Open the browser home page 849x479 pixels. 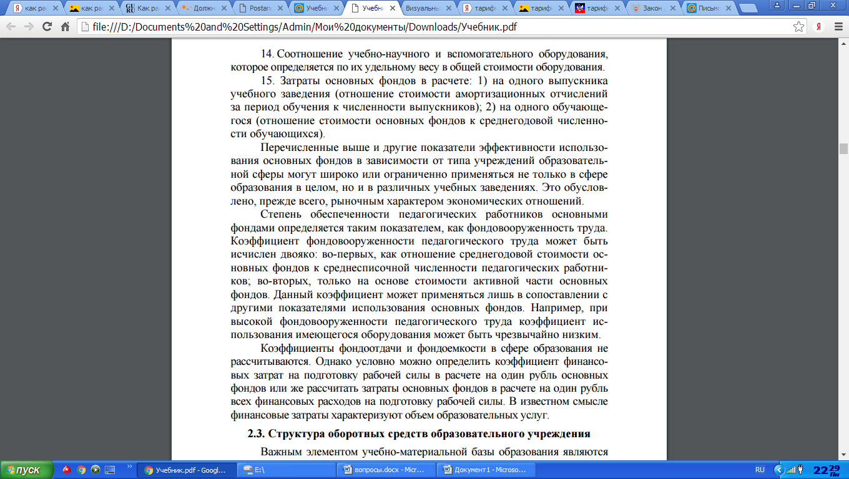pyautogui.click(x=65, y=27)
